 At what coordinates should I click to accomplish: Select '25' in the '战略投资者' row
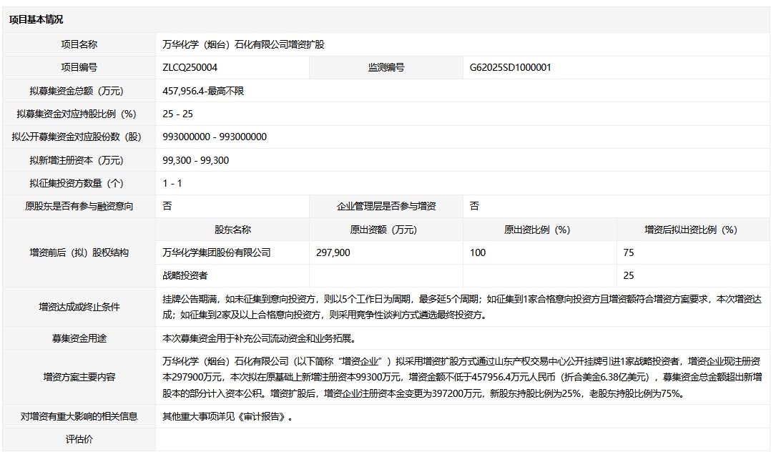click(x=629, y=275)
